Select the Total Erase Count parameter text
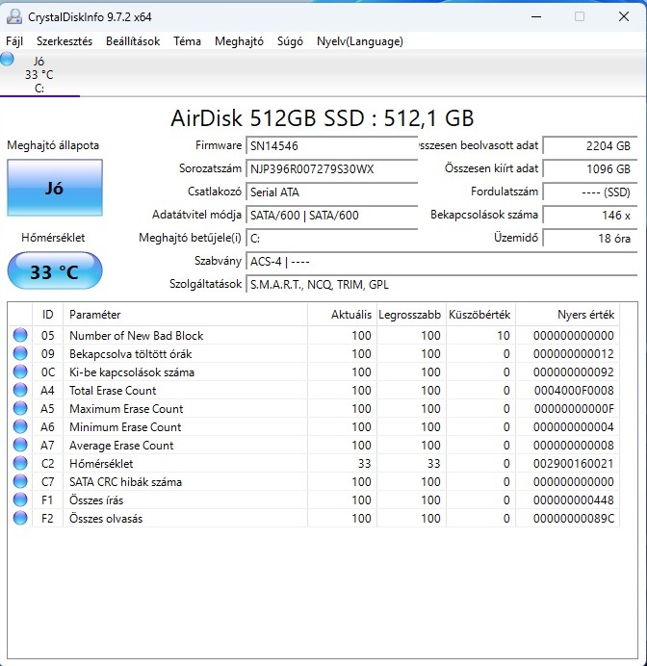647x666 pixels. click(x=113, y=391)
